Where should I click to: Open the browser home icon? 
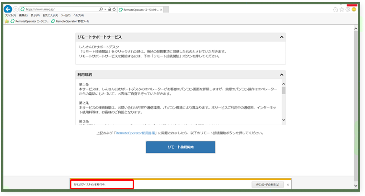[335, 9]
